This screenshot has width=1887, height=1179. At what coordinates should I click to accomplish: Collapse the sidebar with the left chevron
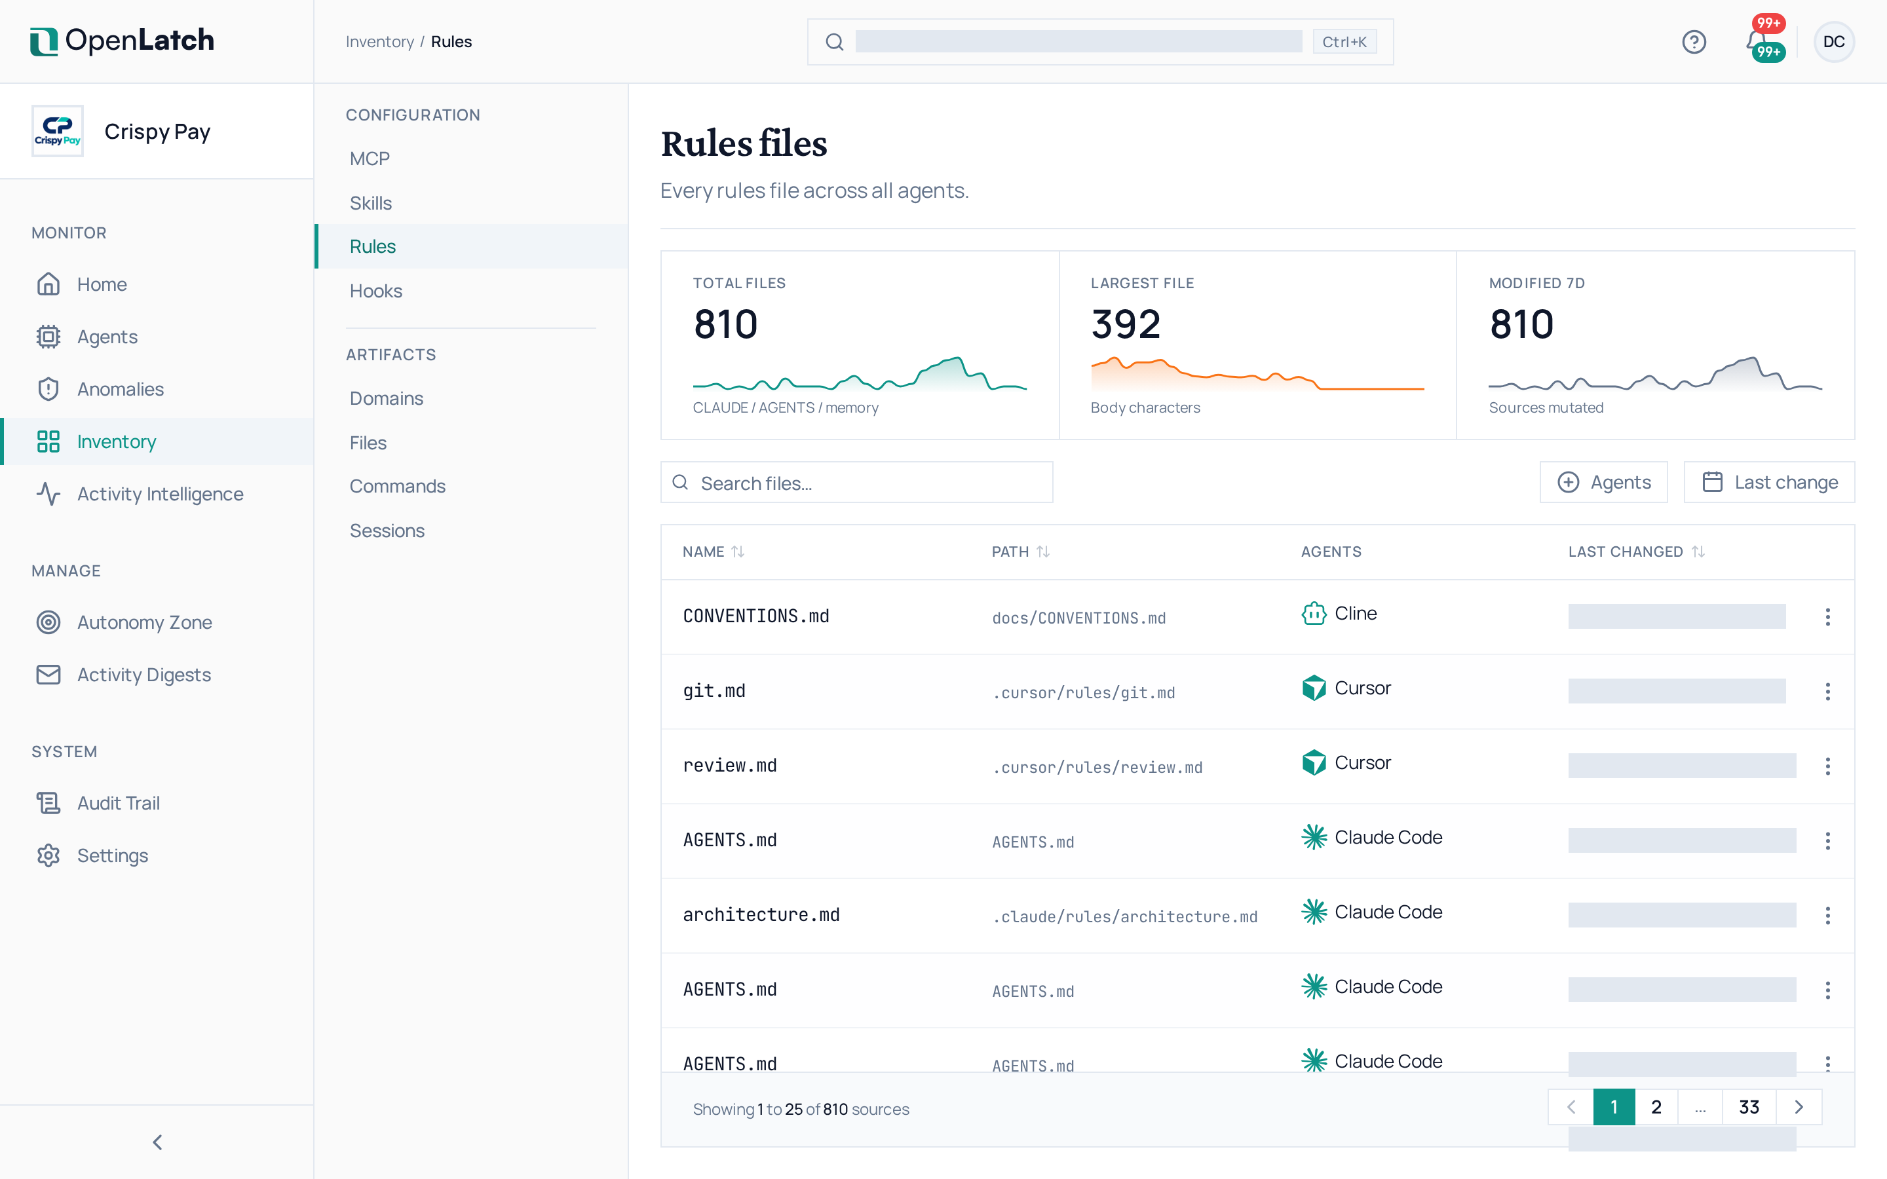pos(157,1142)
